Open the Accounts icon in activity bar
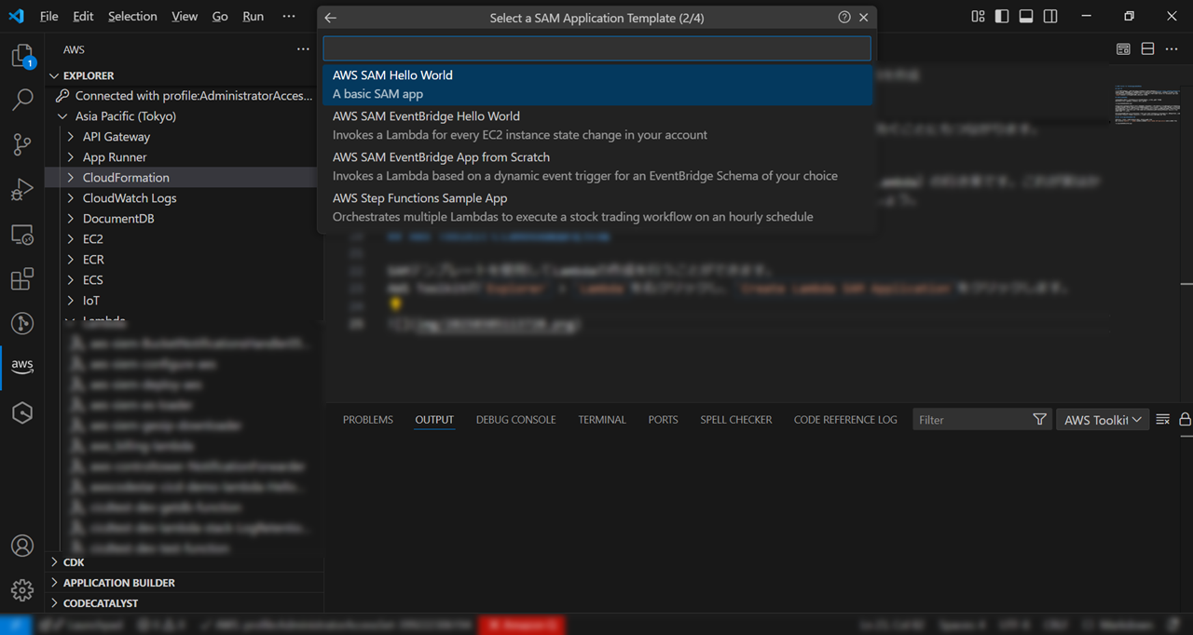This screenshot has width=1193, height=635. 22,546
